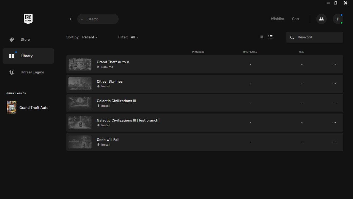Open the Store section
Image resolution: width=353 pixels, height=199 pixels.
coord(28,40)
